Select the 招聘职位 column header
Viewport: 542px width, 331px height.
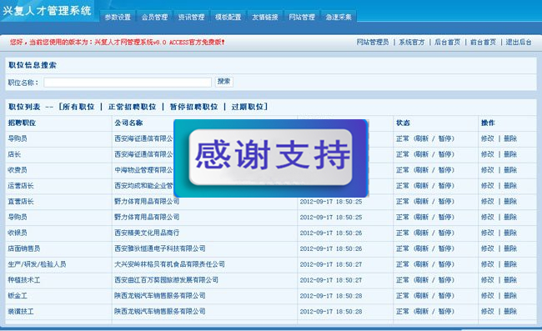(x=22, y=123)
